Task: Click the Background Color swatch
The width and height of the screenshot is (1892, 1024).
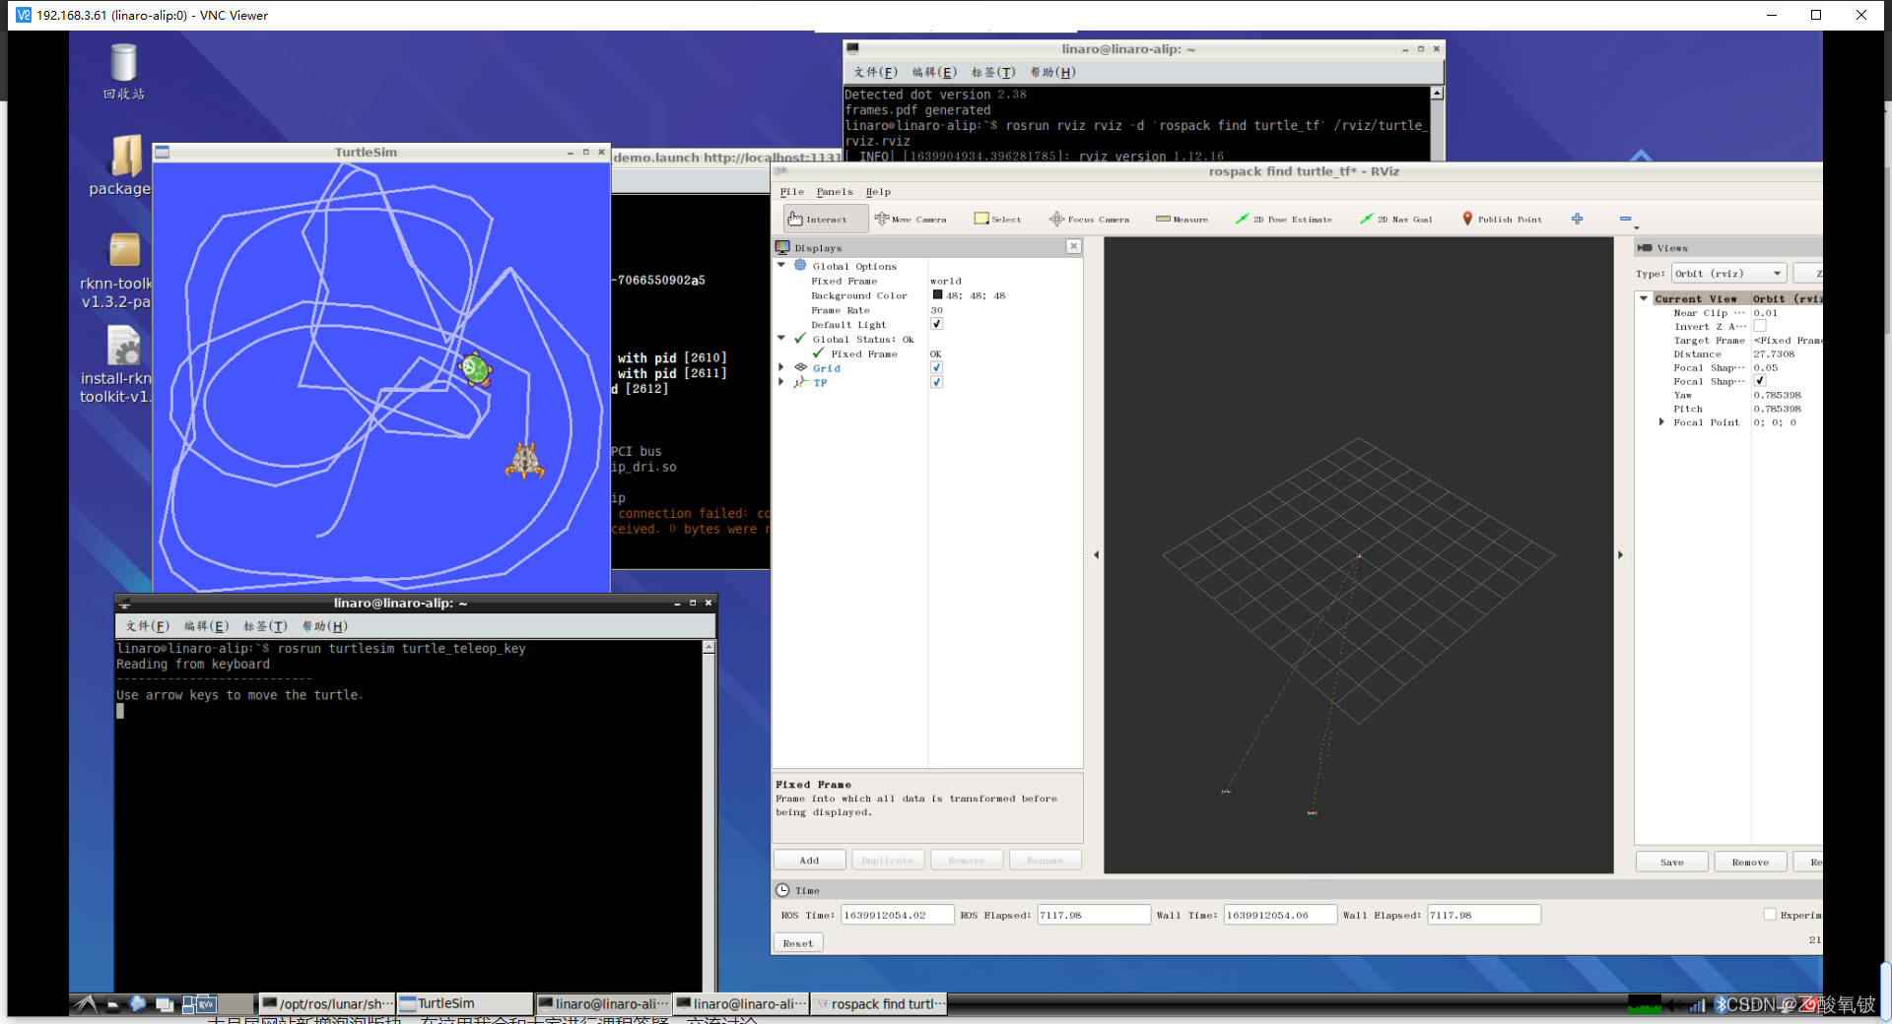Action: coord(938,295)
